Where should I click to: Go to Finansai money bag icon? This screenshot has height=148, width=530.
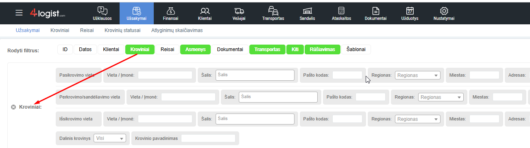[x=171, y=11]
